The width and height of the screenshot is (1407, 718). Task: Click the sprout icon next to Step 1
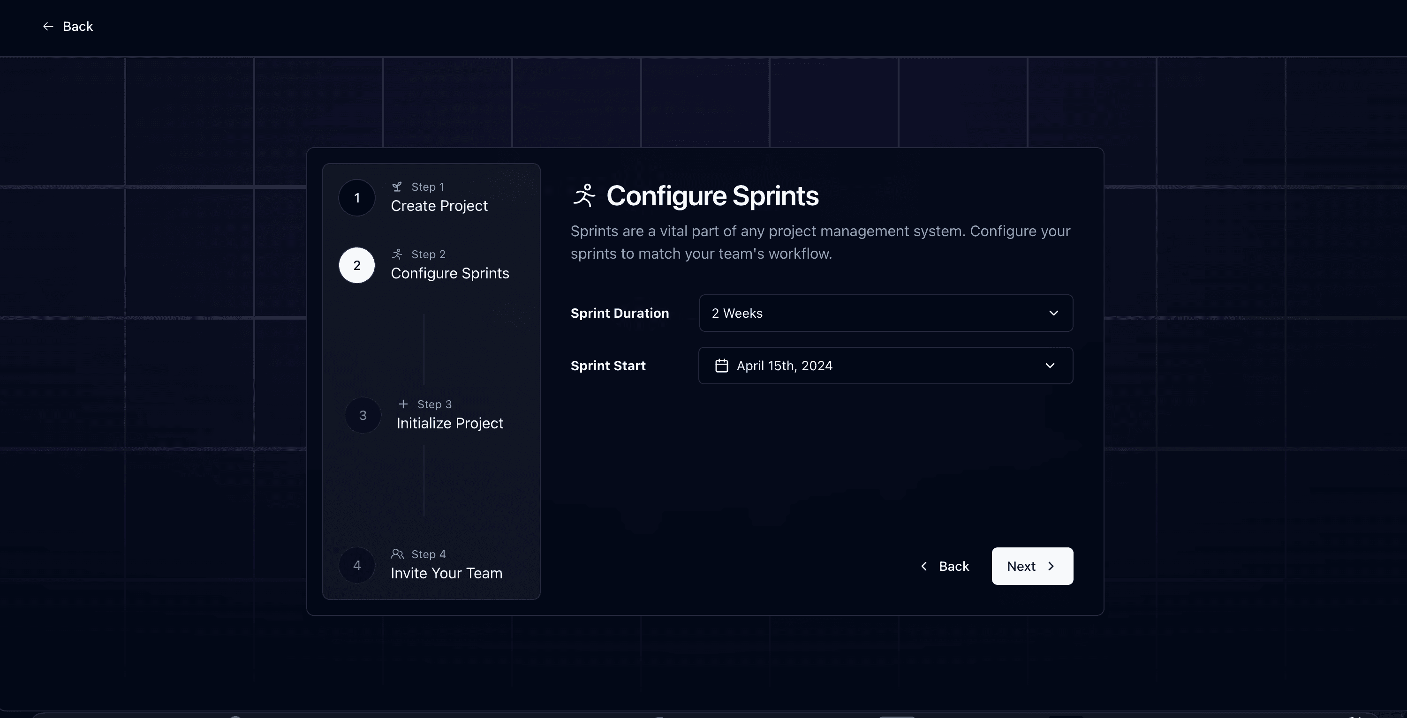tap(397, 187)
